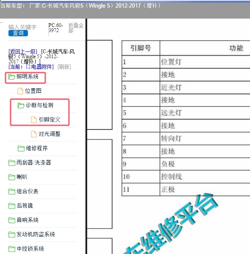Click the 接地 cell in row 4
This screenshot has width=250, height=254.
point(205,100)
